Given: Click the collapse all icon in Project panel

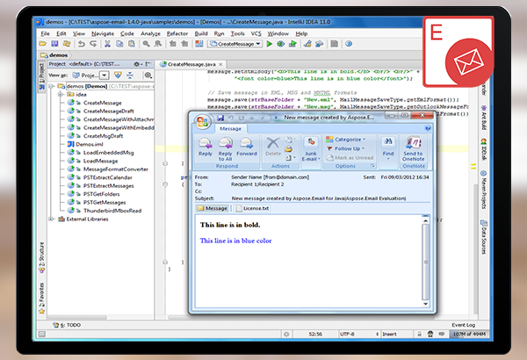Looking at the screenshot, I should pos(130,76).
